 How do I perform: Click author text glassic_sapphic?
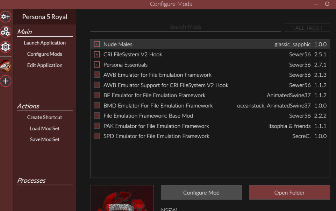click(x=293, y=44)
